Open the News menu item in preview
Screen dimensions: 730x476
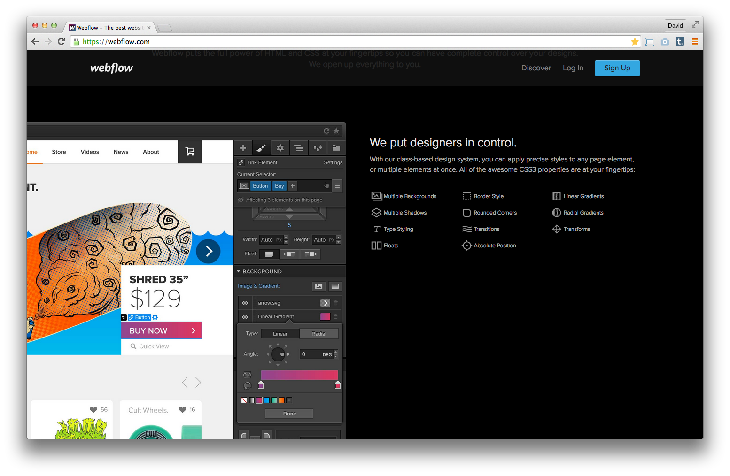point(121,152)
